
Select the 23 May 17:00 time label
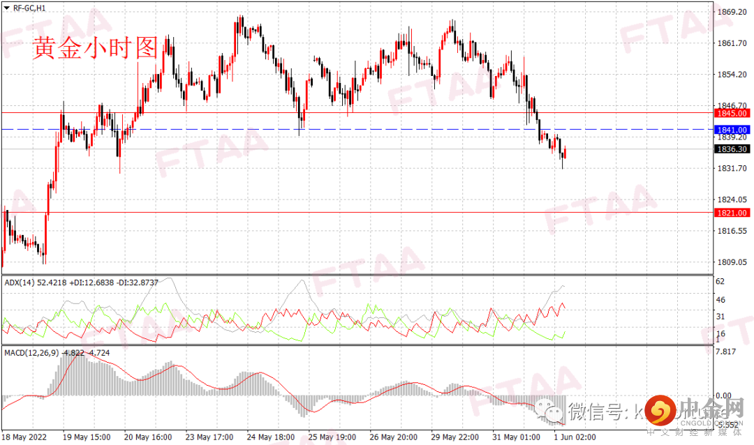pos(209,437)
